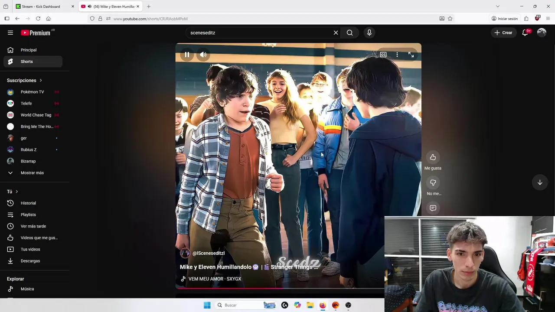Image resolution: width=555 pixels, height=312 pixels.
Task: Go to next Short with down arrow
Action: (540, 182)
